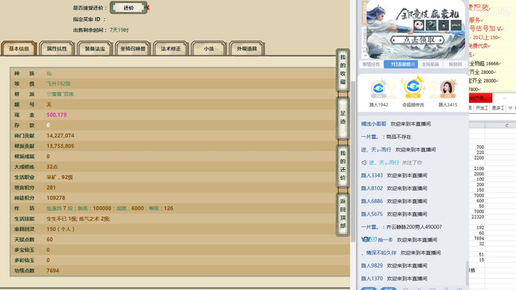Screen dimensions: 516x290
Task: Click username 路人6886 in chat
Action: 372,201
